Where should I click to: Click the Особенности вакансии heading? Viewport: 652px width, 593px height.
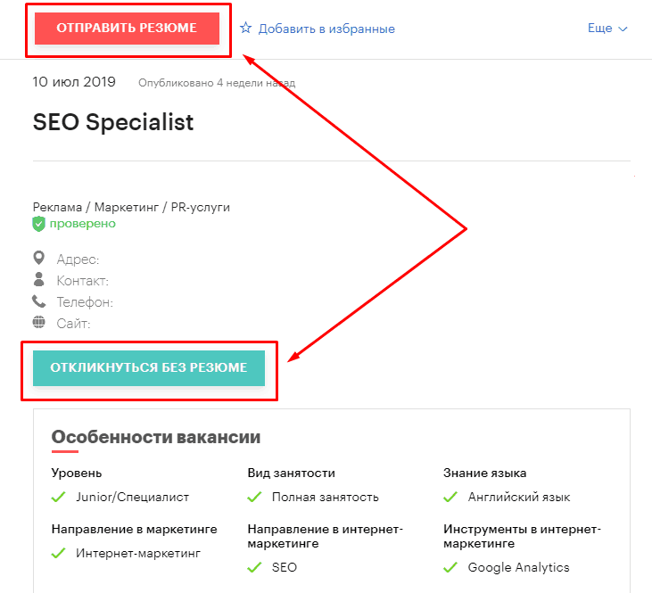pos(156,437)
